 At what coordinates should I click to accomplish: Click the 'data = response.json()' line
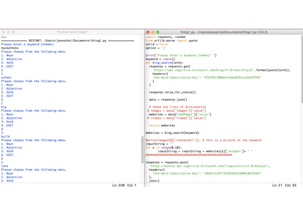(x=168, y=100)
